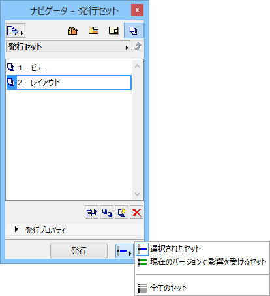This screenshot has height=296, width=270.
Task: Choose 選択されたセット menu item
Action: click(202, 249)
